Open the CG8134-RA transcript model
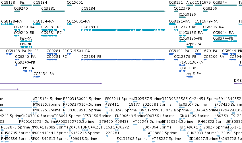Screen dimensions: 242x143 (x=37, y=24)
